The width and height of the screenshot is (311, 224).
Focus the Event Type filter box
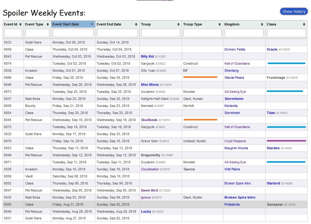pyautogui.click(x=37, y=33)
